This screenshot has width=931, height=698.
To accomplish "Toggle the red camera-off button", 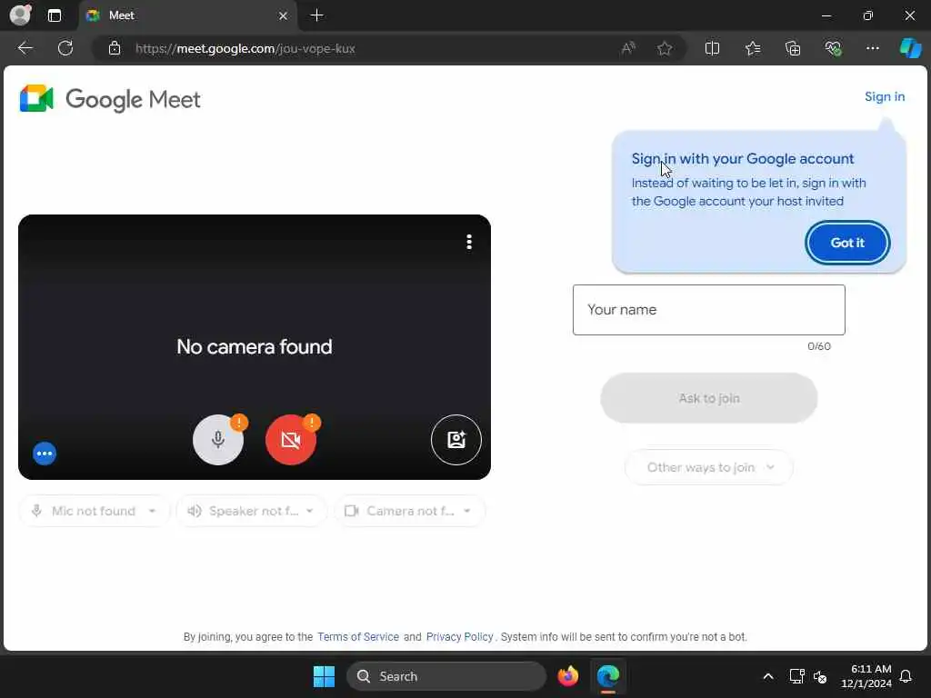I will 291,440.
